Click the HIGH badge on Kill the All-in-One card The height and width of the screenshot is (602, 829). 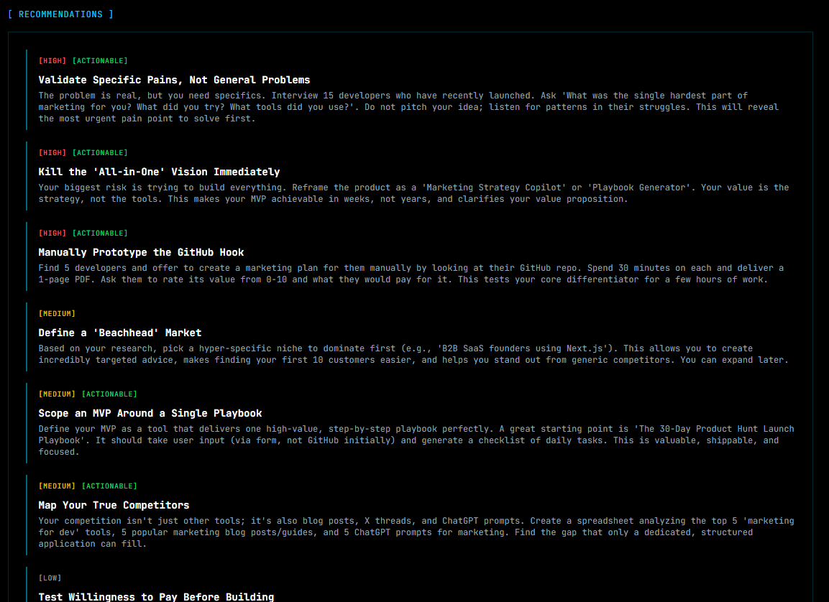point(51,152)
